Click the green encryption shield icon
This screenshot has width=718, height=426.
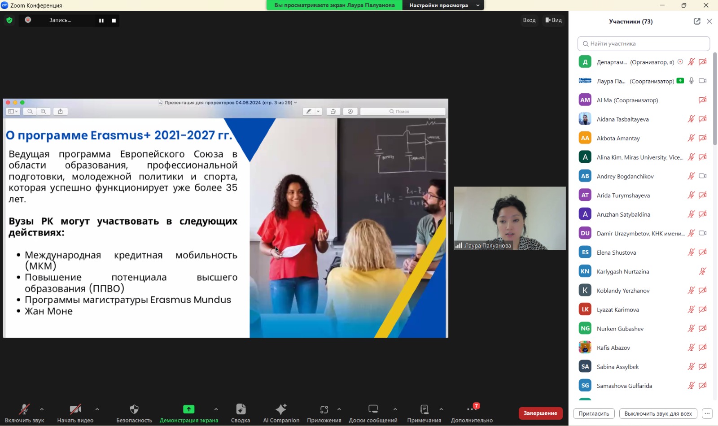point(9,20)
